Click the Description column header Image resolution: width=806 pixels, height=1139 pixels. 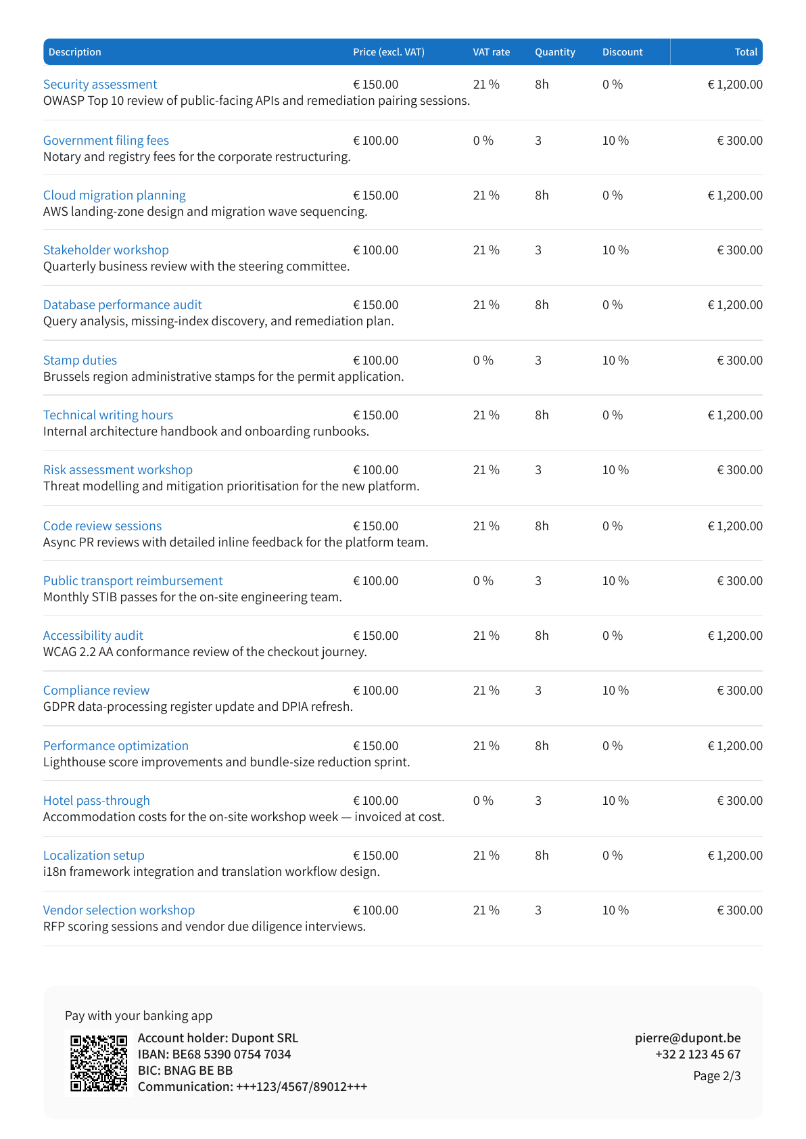(75, 52)
